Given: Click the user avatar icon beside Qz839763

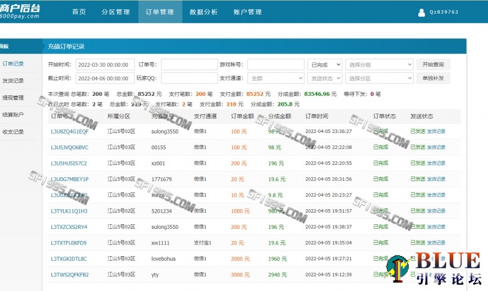Looking at the screenshot, I should click(x=421, y=12).
